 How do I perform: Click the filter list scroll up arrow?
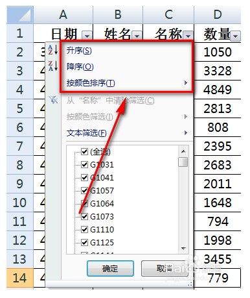183,151
